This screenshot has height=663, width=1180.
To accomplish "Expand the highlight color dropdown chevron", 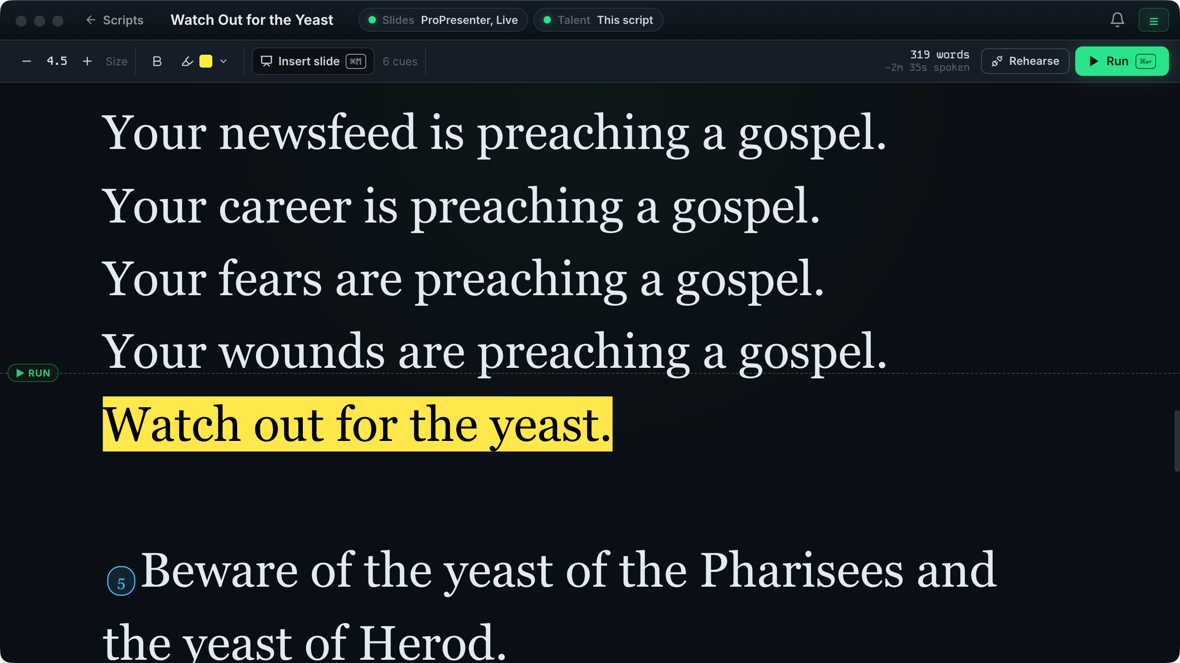I will tap(223, 61).
